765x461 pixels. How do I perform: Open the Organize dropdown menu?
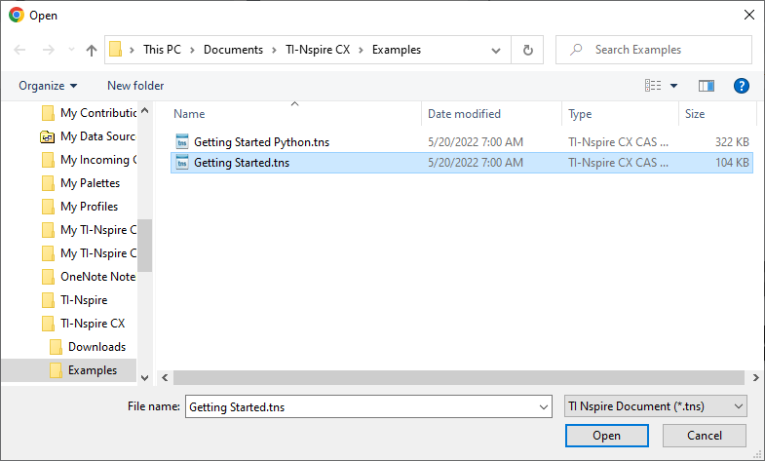(x=48, y=86)
